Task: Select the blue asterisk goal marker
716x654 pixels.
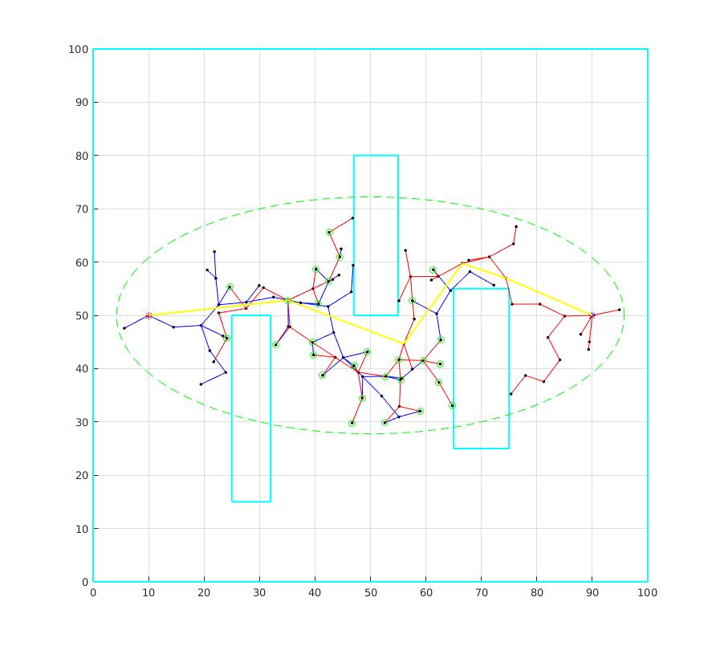Action: [591, 314]
